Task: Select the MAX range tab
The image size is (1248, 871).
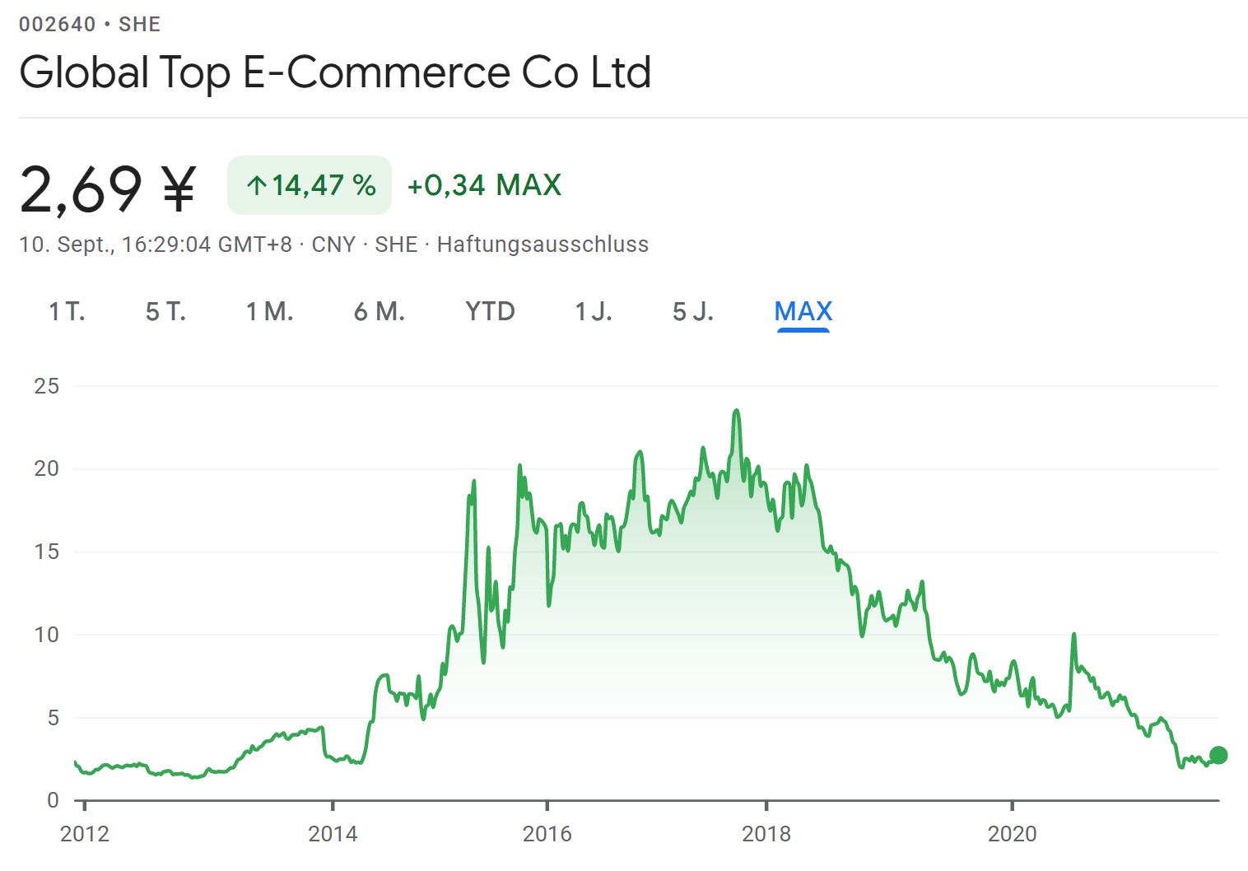Action: tap(803, 312)
